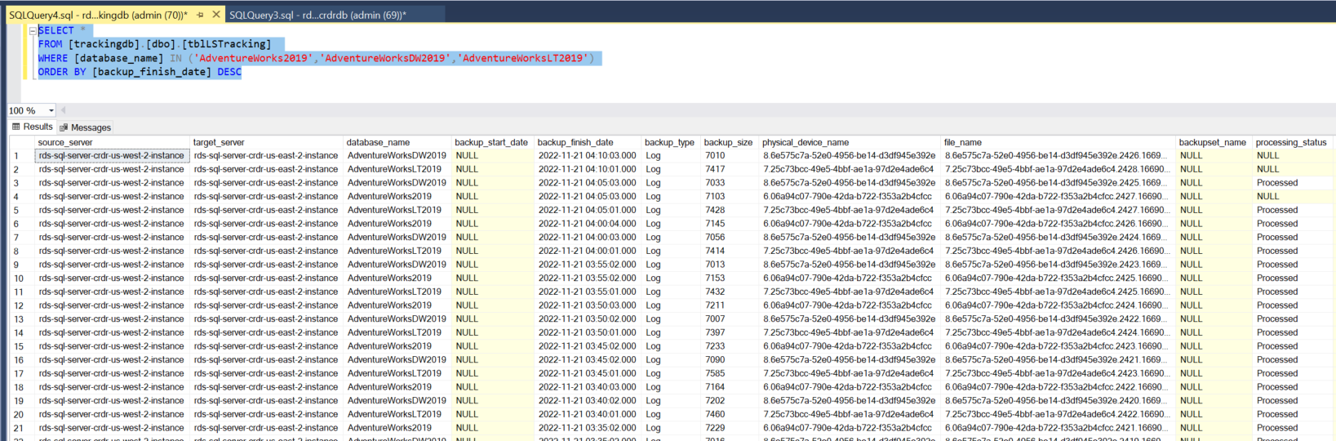1336x441 pixels.
Task: Click finish date 2022-11-21 03:50:03.000
Action: point(588,305)
